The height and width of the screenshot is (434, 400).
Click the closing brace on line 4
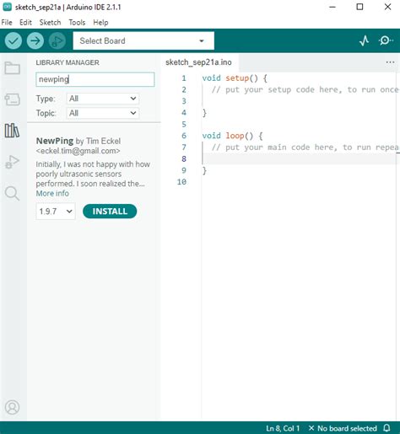[204, 113]
